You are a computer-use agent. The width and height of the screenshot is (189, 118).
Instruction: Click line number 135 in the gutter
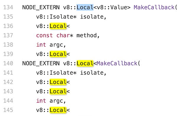(x=8, y=17)
